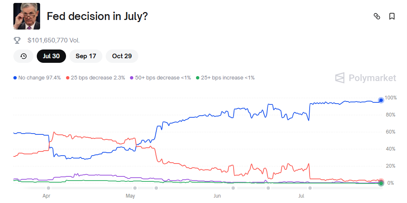Jump to the Jul timeline marker
407x203 pixels.
301,195
